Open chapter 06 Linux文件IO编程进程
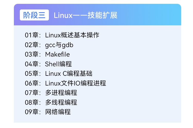193x128 pixels. pyautogui.click(x=65, y=83)
